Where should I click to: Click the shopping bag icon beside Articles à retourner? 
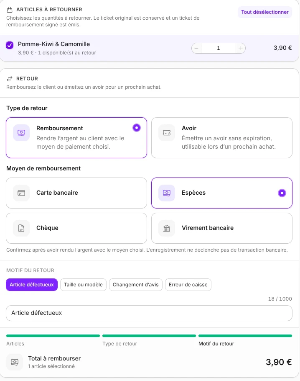10,10
